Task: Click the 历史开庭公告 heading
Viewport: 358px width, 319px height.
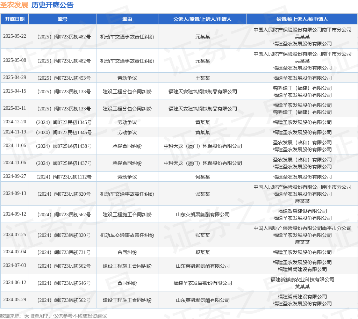Action: tap(52, 5)
